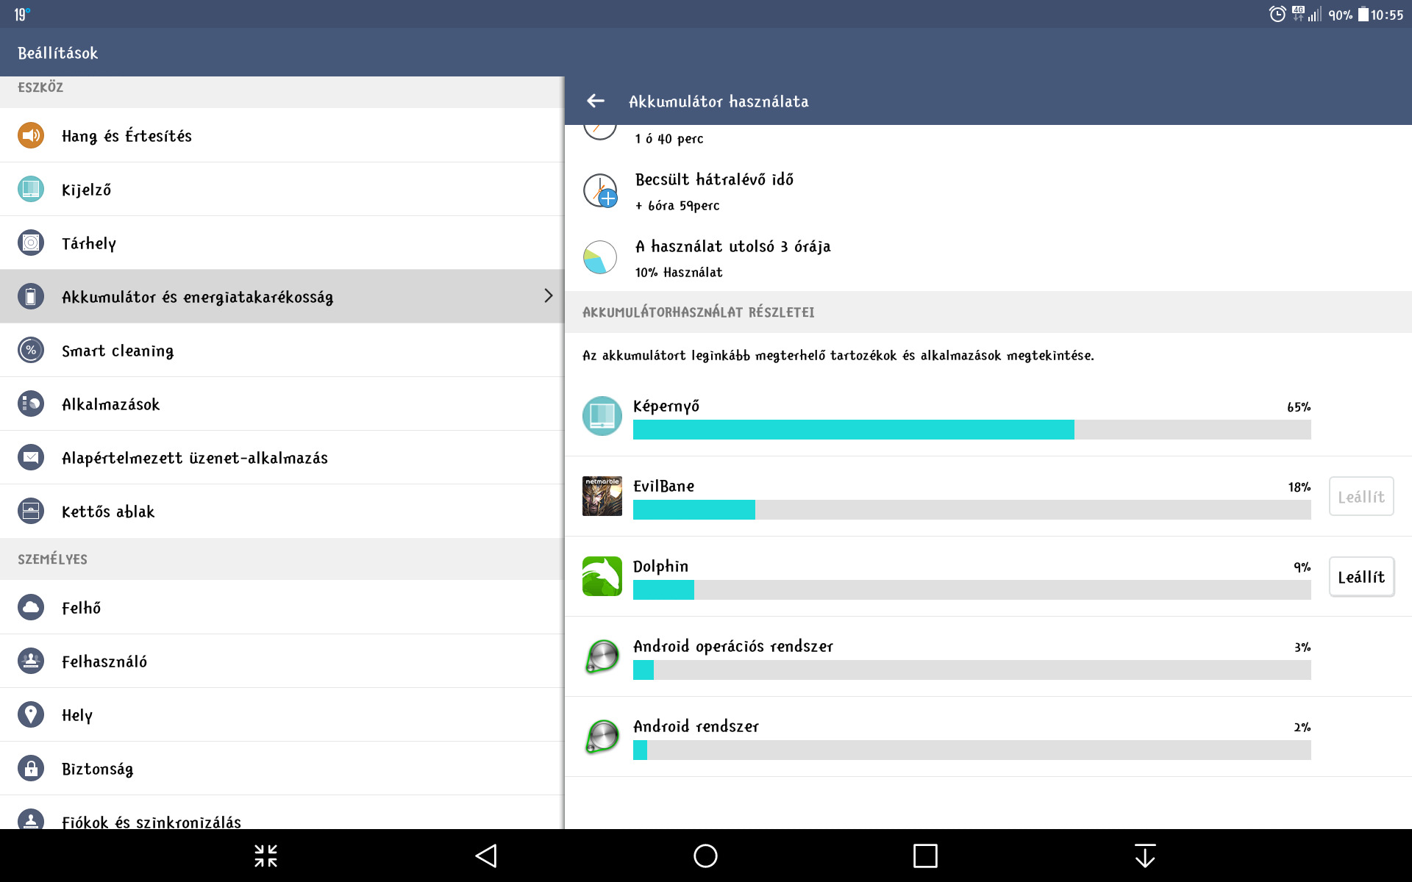1412x882 pixels.
Task: Open Kettős ablak settings
Action: click(282, 511)
